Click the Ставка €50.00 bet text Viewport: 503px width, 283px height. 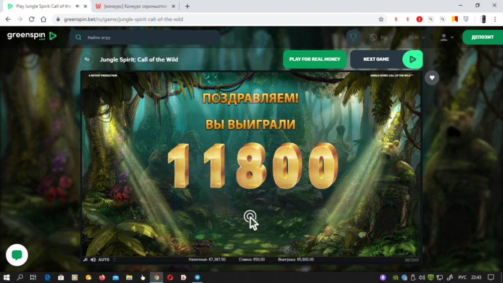click(252, 259)
